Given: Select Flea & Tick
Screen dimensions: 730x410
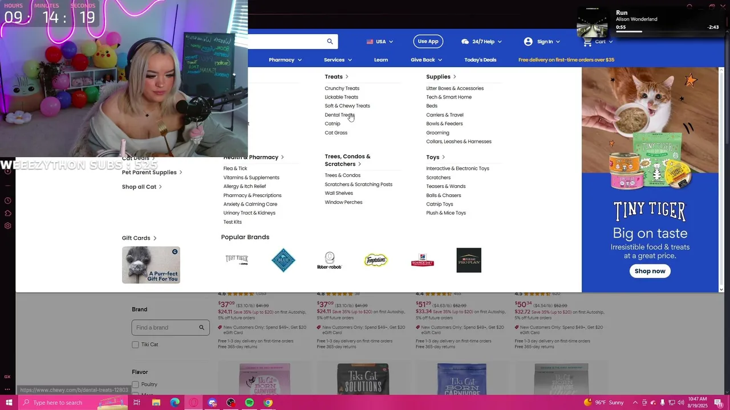Looking at the screenshot, I should pos(235,169).
